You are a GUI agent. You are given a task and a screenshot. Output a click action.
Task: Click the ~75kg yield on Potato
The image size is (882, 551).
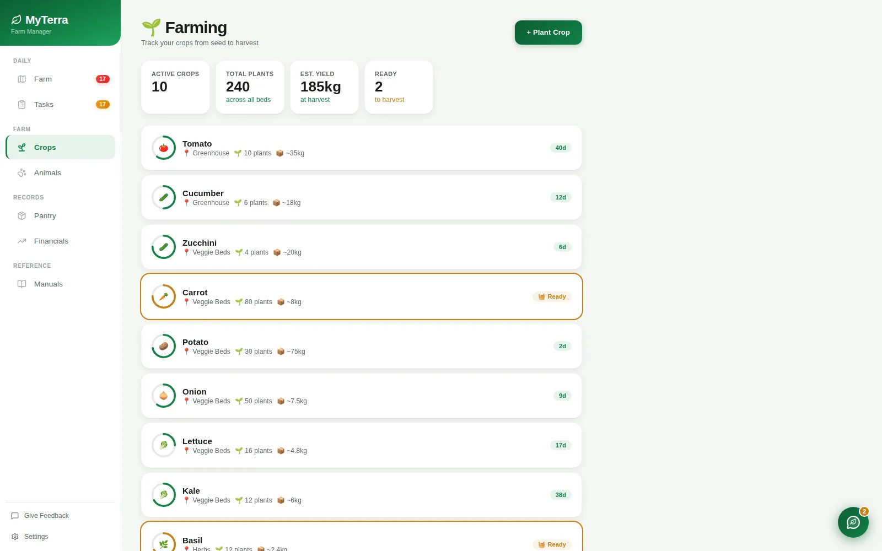[291, 352]
